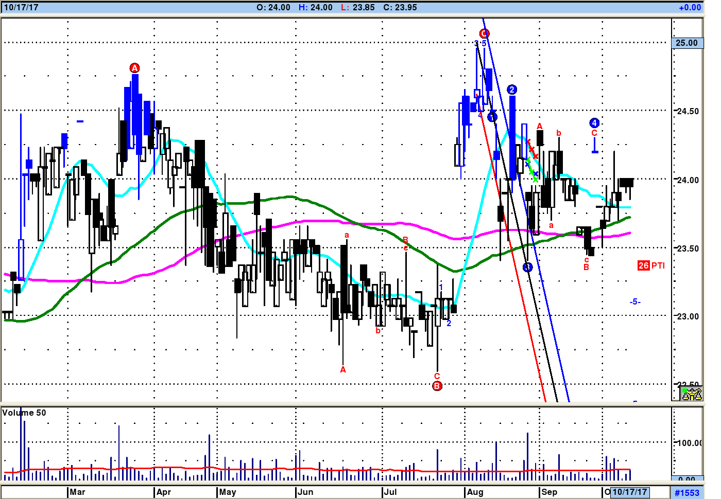Click the Mar label on time axis

[77, 492]
